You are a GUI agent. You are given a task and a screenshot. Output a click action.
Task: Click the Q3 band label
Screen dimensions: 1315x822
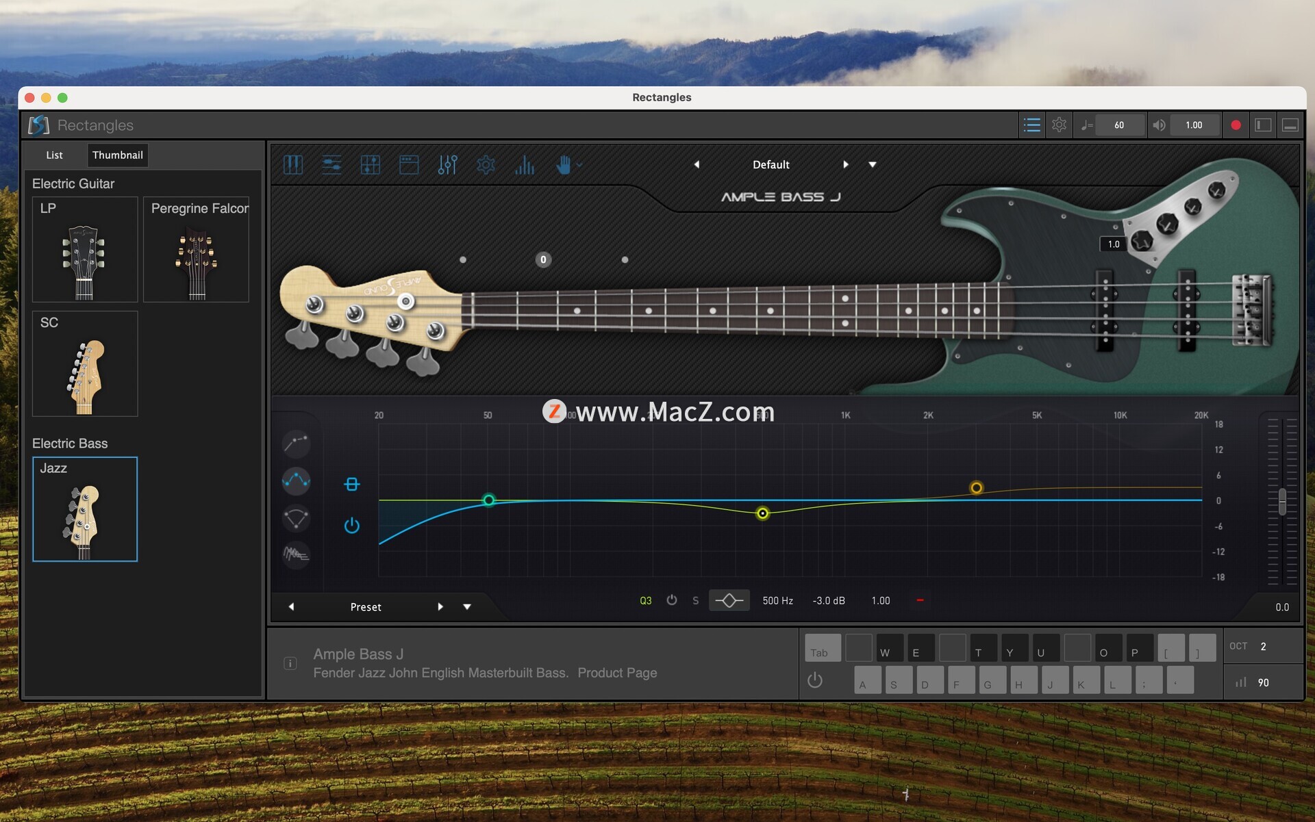pos(646,600)
